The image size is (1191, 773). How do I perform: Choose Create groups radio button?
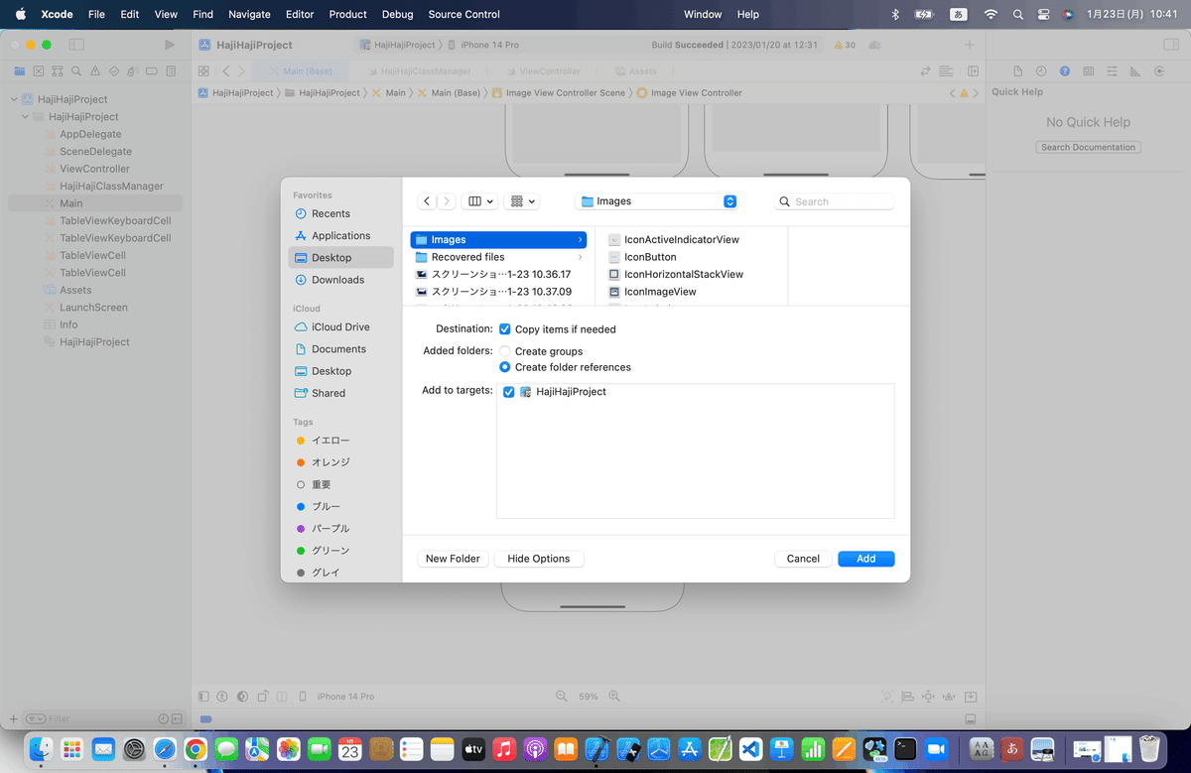505,351
